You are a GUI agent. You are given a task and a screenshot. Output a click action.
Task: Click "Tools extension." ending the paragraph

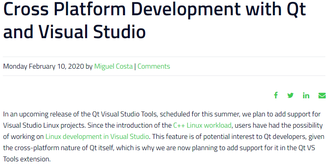click(x=27, y=159)
